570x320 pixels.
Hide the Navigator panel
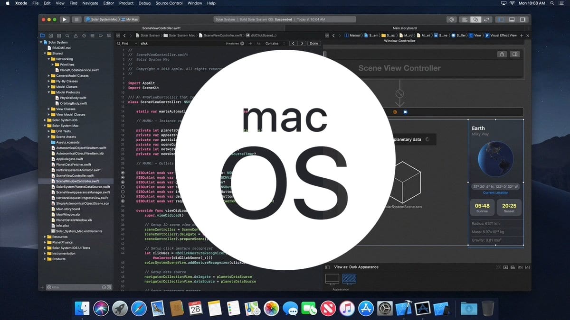(x=501, y=19)
